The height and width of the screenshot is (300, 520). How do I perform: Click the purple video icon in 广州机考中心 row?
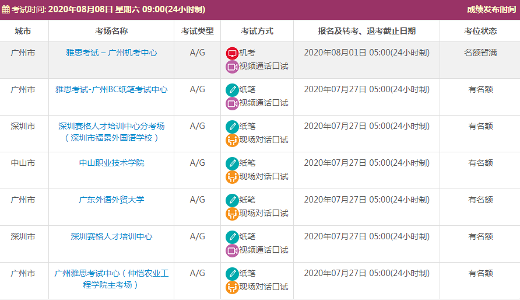(232, 67)
